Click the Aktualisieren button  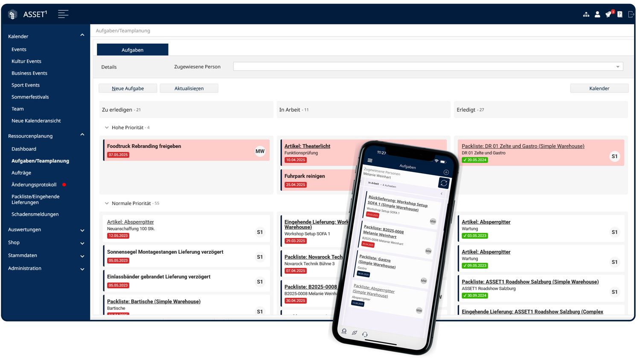click(189, 88)
